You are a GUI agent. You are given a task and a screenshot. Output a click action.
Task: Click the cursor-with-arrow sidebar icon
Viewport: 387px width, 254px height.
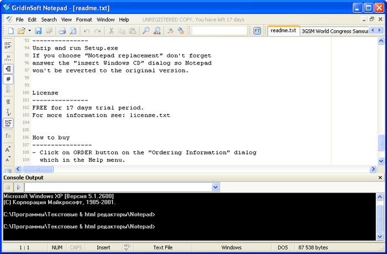[x=8, y=112]
